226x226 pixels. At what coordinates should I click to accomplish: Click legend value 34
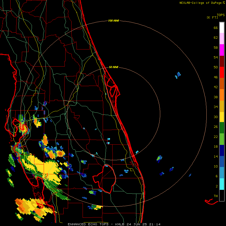pos(216,107)
